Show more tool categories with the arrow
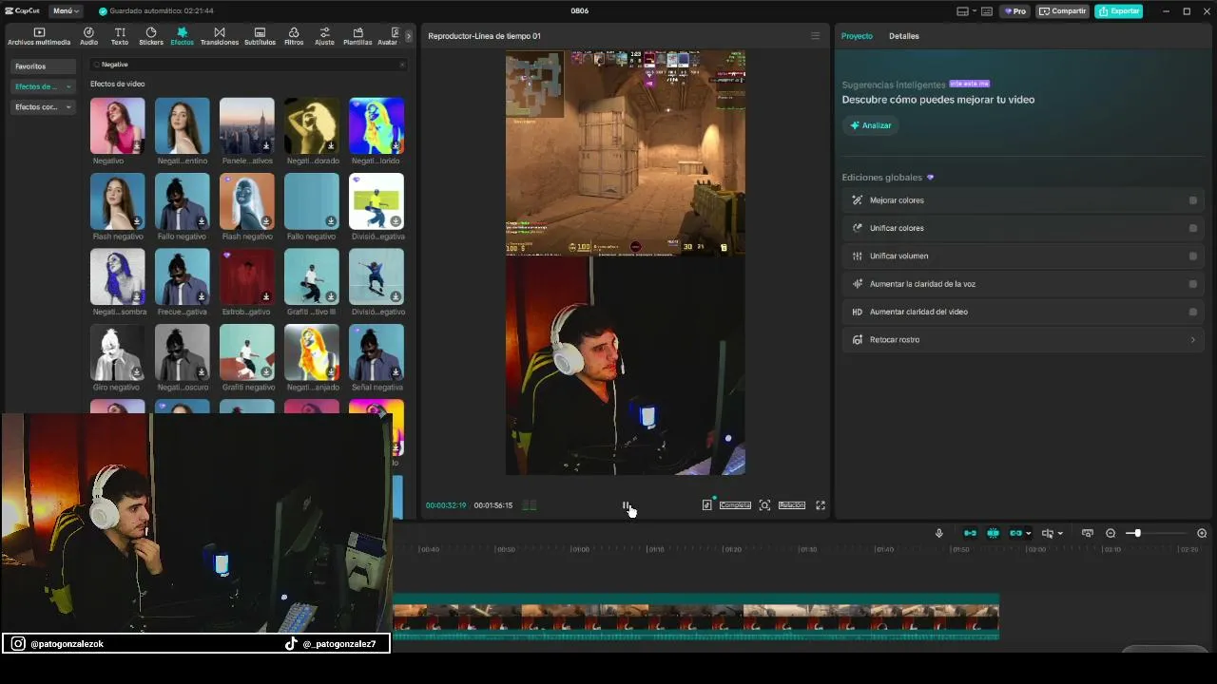The height and width of the screenshot is (684, 1217). (409, 36)
